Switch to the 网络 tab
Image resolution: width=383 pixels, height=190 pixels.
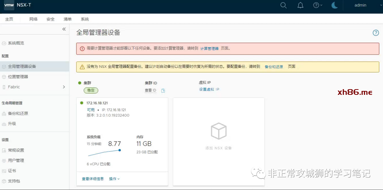[x=33, y=19]
